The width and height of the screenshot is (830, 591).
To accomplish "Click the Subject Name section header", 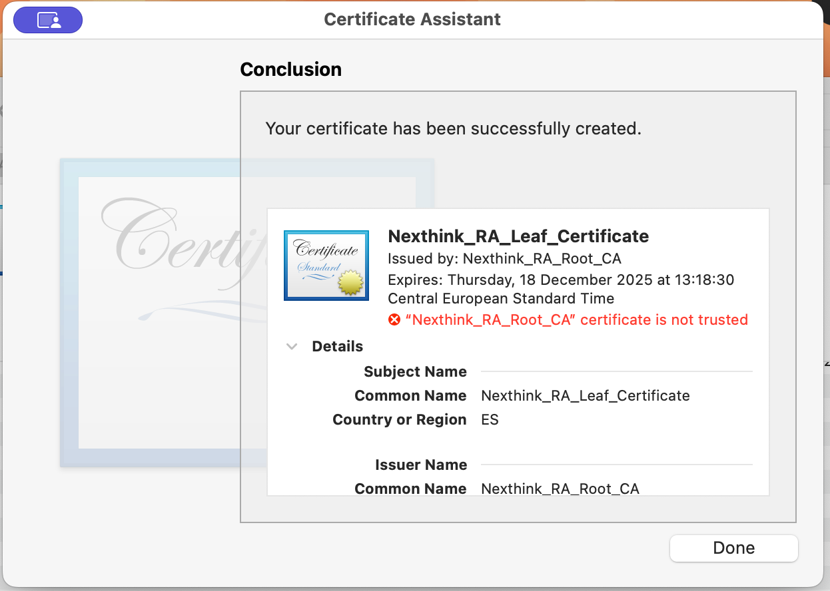I will 415,372.
